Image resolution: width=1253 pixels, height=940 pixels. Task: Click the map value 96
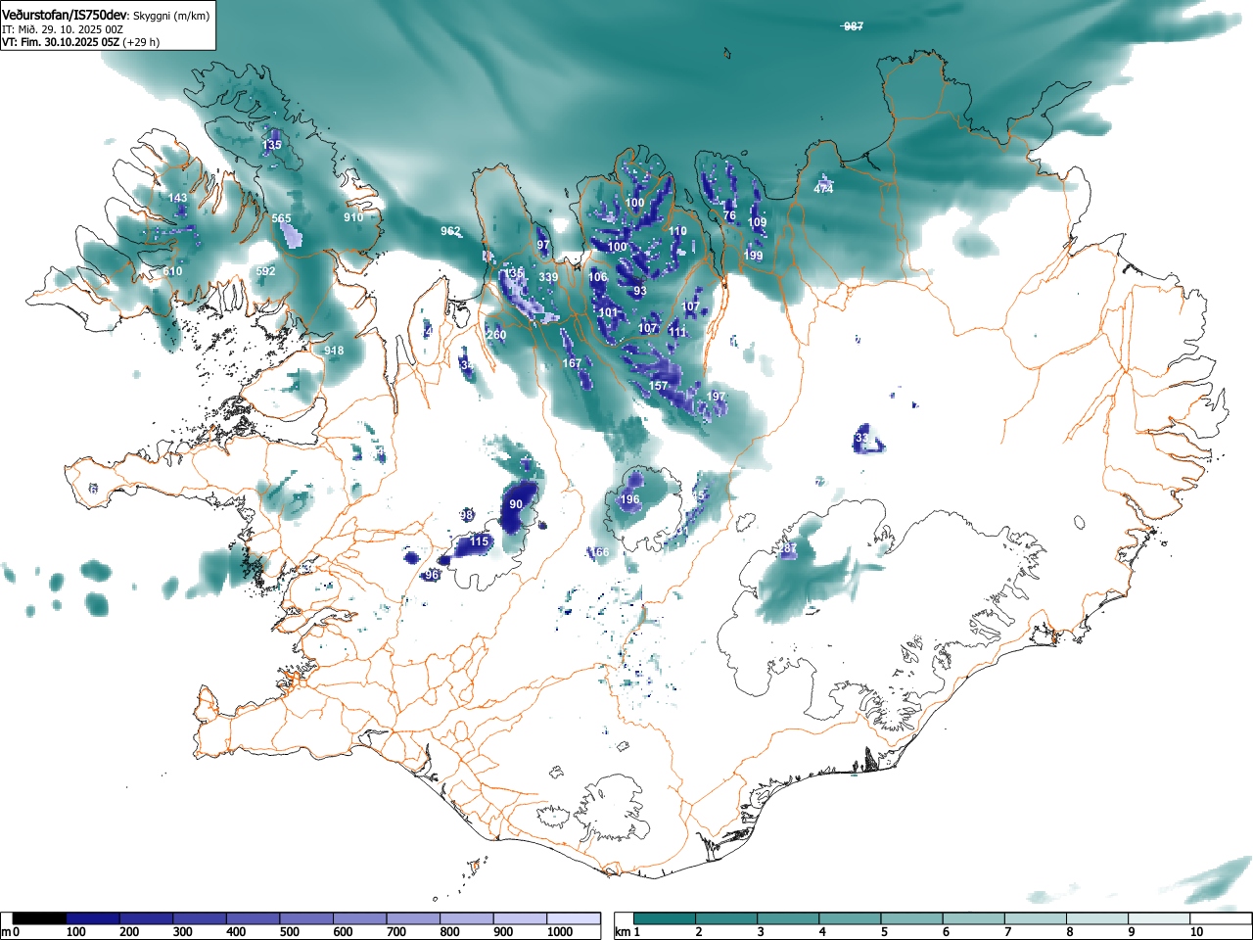(432, 575)
